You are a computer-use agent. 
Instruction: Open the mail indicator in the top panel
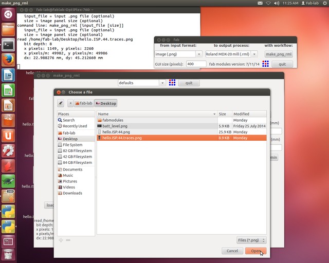click(260, 3)
